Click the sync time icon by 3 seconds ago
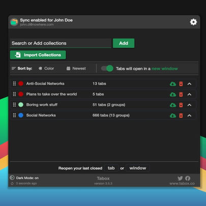Screen dimensions: 206x206 [12, 184]
